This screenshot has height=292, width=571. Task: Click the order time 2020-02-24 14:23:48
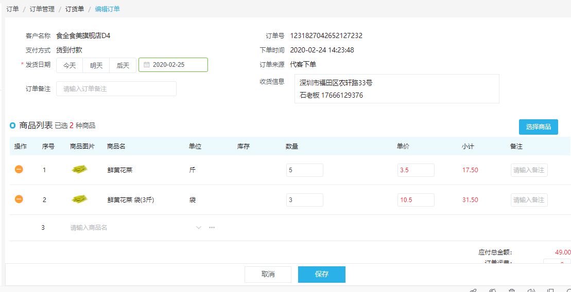point(322,50)
